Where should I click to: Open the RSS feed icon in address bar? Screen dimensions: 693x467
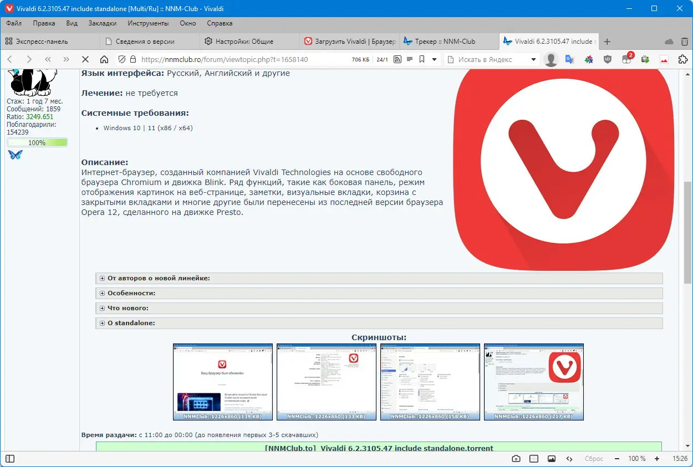[x=398, y=59]
